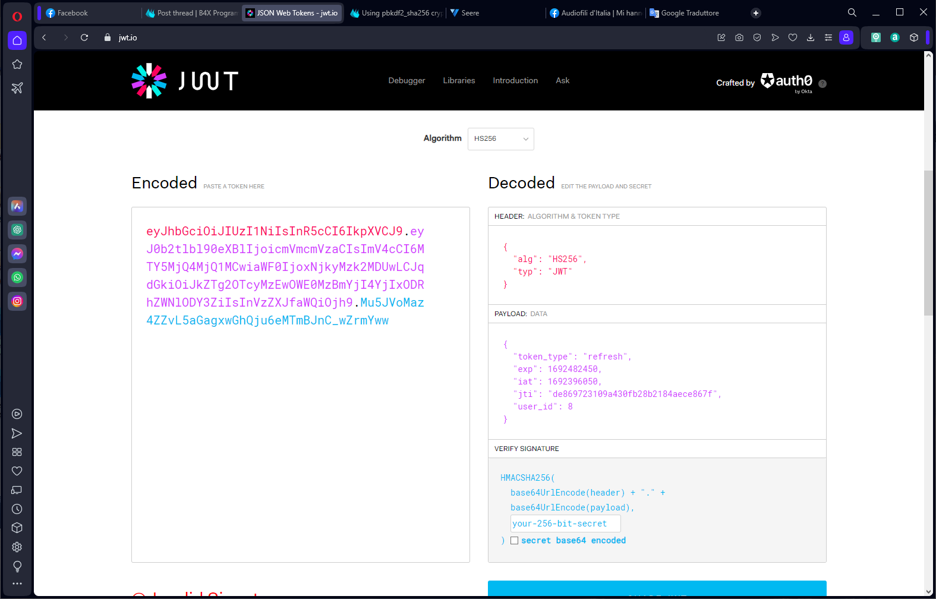Open downloads from the address bar

[x=811, y=37]
